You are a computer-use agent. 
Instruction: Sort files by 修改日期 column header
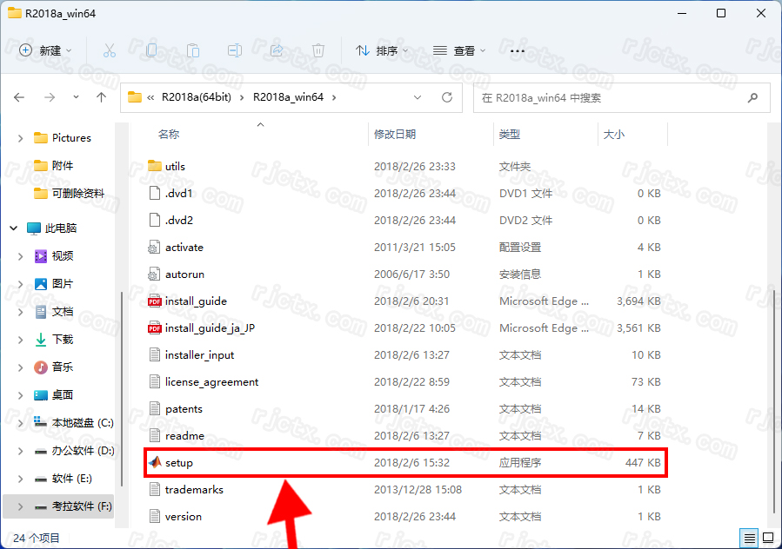(x=395, y=134)
